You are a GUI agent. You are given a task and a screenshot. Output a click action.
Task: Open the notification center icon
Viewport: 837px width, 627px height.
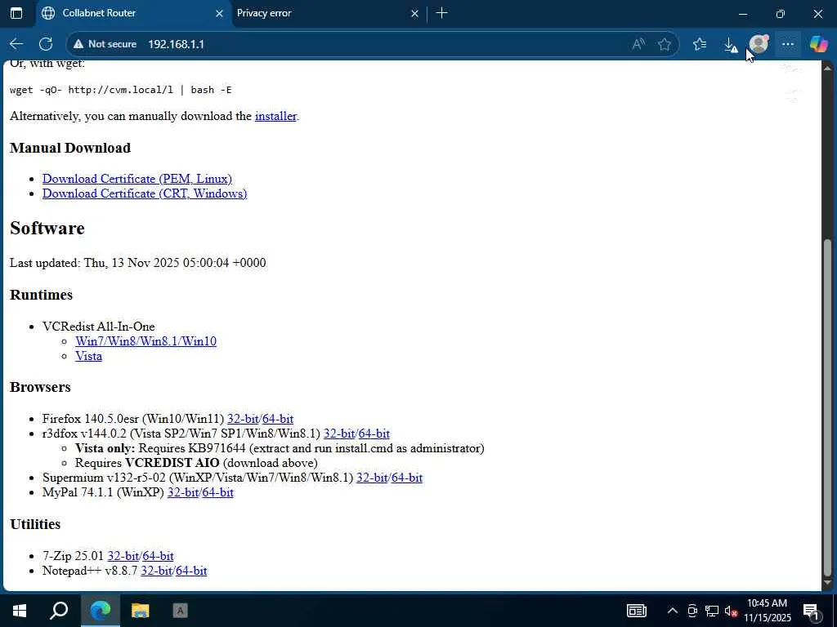[x=812, y=611]
